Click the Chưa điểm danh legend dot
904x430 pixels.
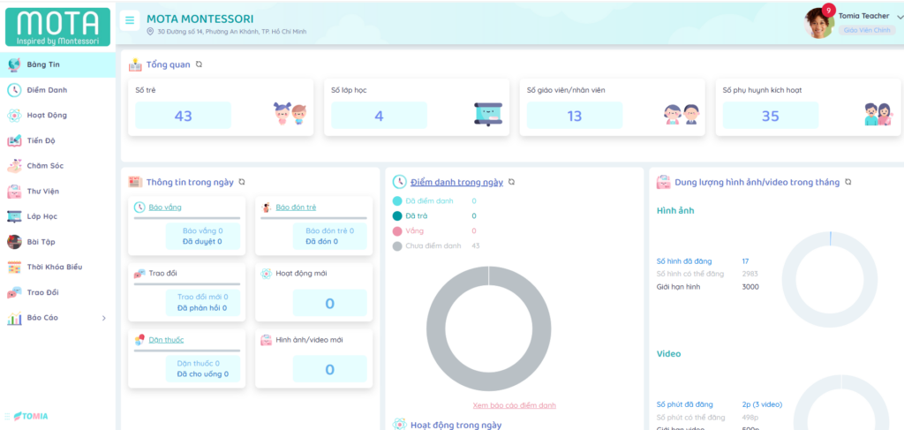pyautogui.click(x=397, y=246)
